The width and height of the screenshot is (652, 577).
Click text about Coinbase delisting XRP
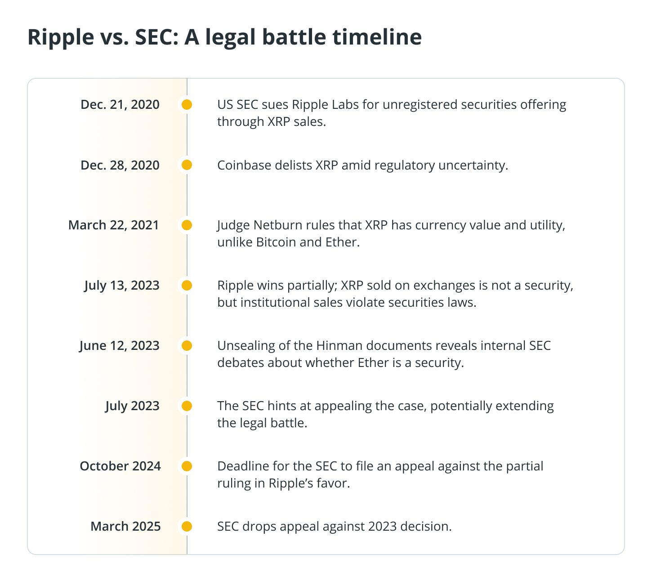(x=362, y=165)
